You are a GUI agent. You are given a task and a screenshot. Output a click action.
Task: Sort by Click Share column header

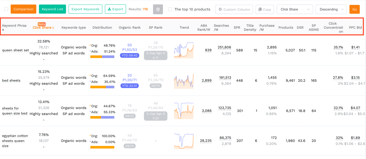click(42, 28)
